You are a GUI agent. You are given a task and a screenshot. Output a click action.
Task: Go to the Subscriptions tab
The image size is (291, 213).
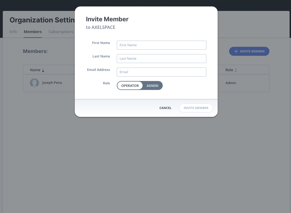[x=61, y=32]
